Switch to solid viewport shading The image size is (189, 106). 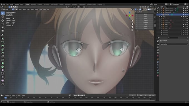click(149, 9)
